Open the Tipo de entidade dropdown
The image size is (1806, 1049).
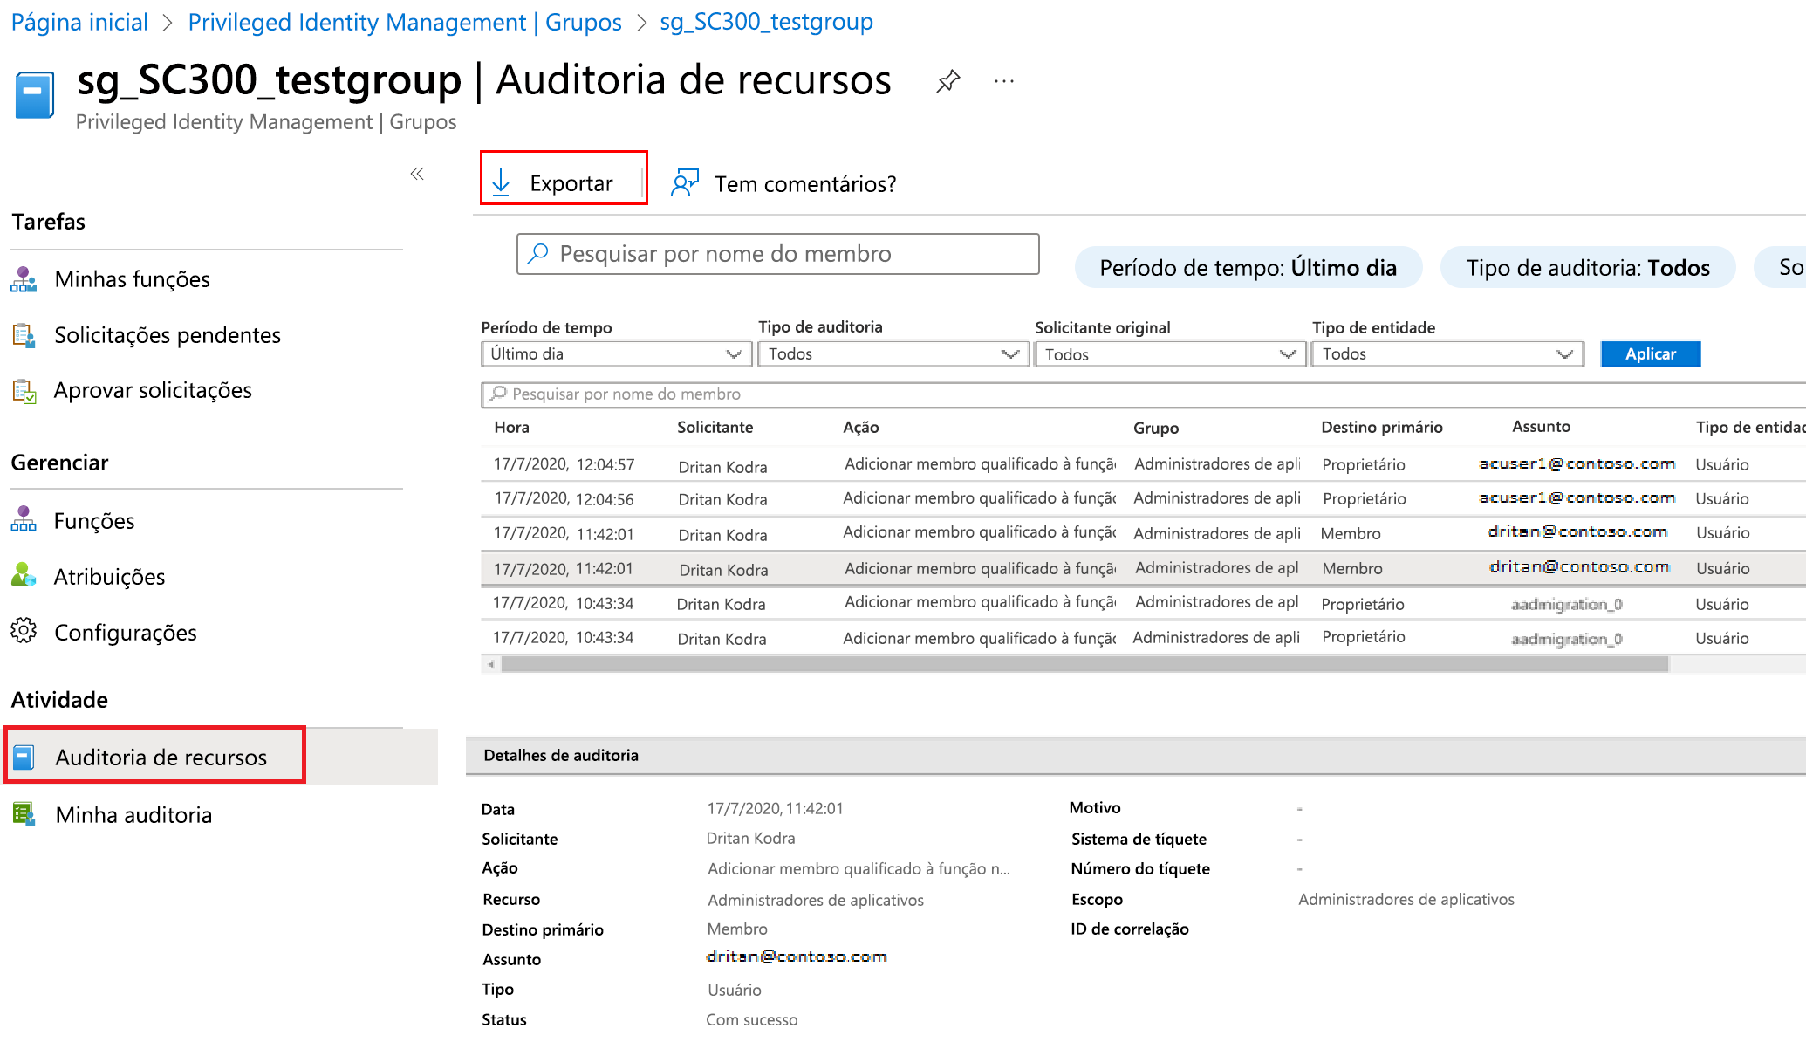click(x=1447, y=353)
